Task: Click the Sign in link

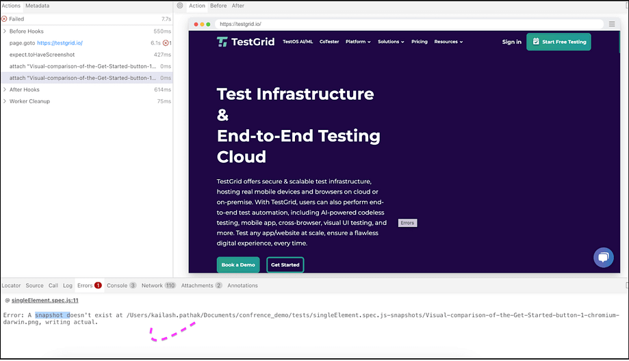Action: point(511,42)
